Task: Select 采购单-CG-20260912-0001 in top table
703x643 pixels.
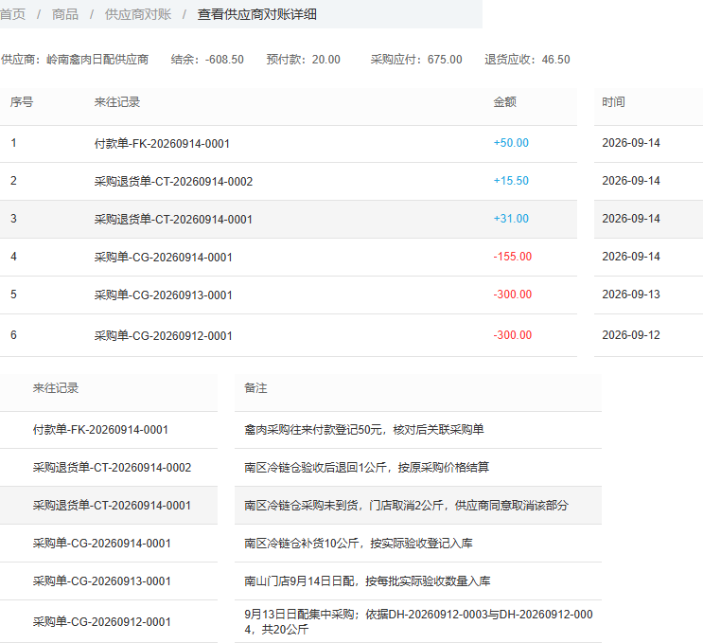Action: (x=163, y=335)
